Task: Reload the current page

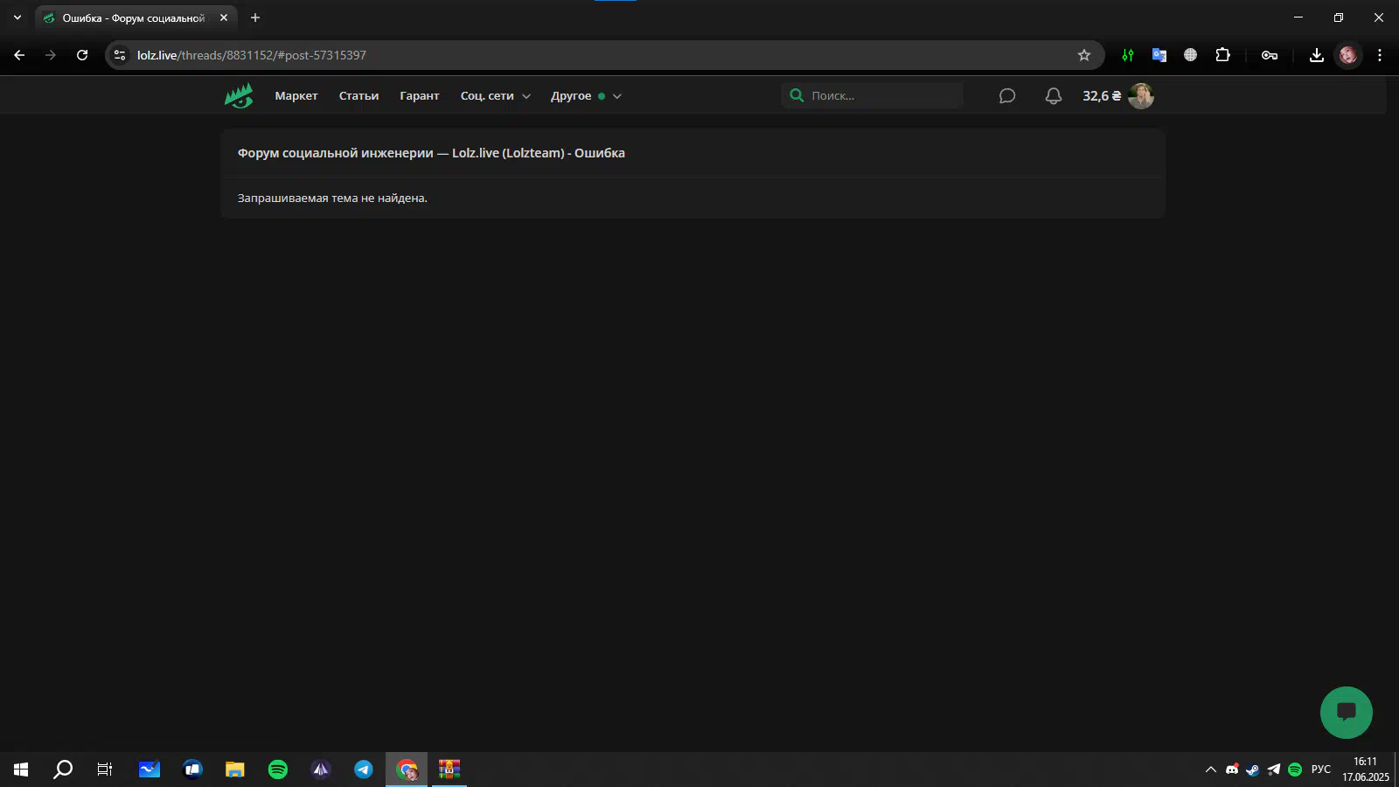Action: click(82, 55)
